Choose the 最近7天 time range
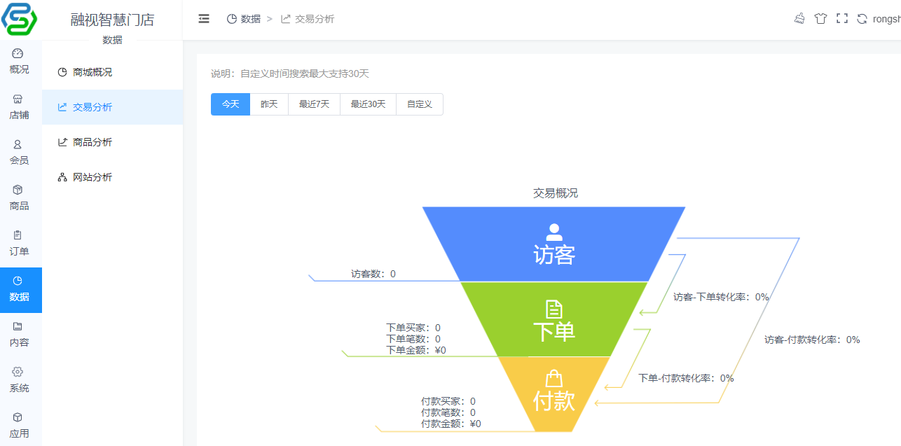This screenshot has width=901, height=446. pyautogui.click(x=314, y=104)
